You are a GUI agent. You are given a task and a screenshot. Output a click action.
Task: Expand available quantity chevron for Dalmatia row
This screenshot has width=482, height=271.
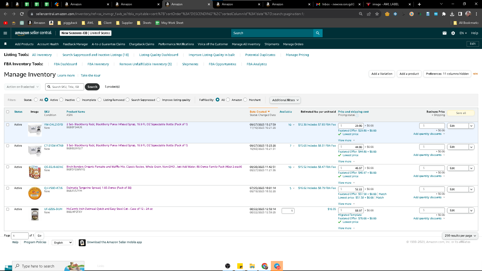[294, 188]
